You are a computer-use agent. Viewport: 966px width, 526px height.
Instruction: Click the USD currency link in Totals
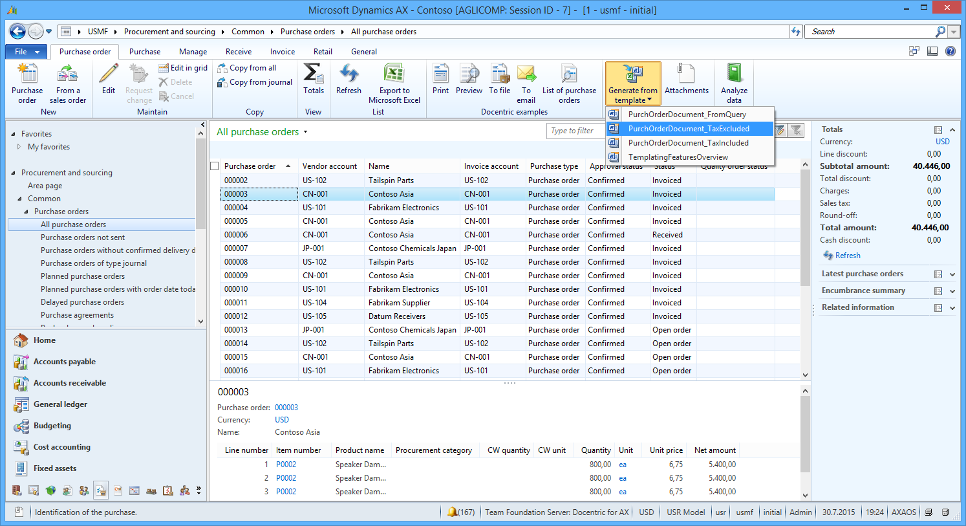[942, 142]
